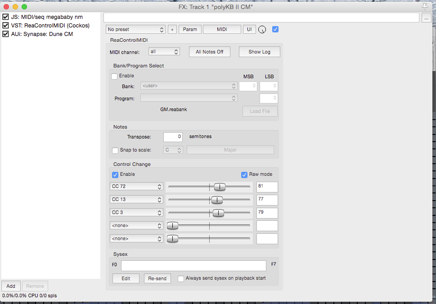Click the CC 3 value field showing 79

tap(267, 213)
